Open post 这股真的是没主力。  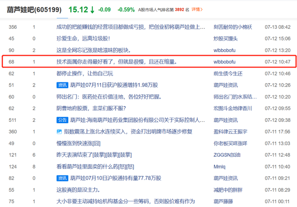78,190
